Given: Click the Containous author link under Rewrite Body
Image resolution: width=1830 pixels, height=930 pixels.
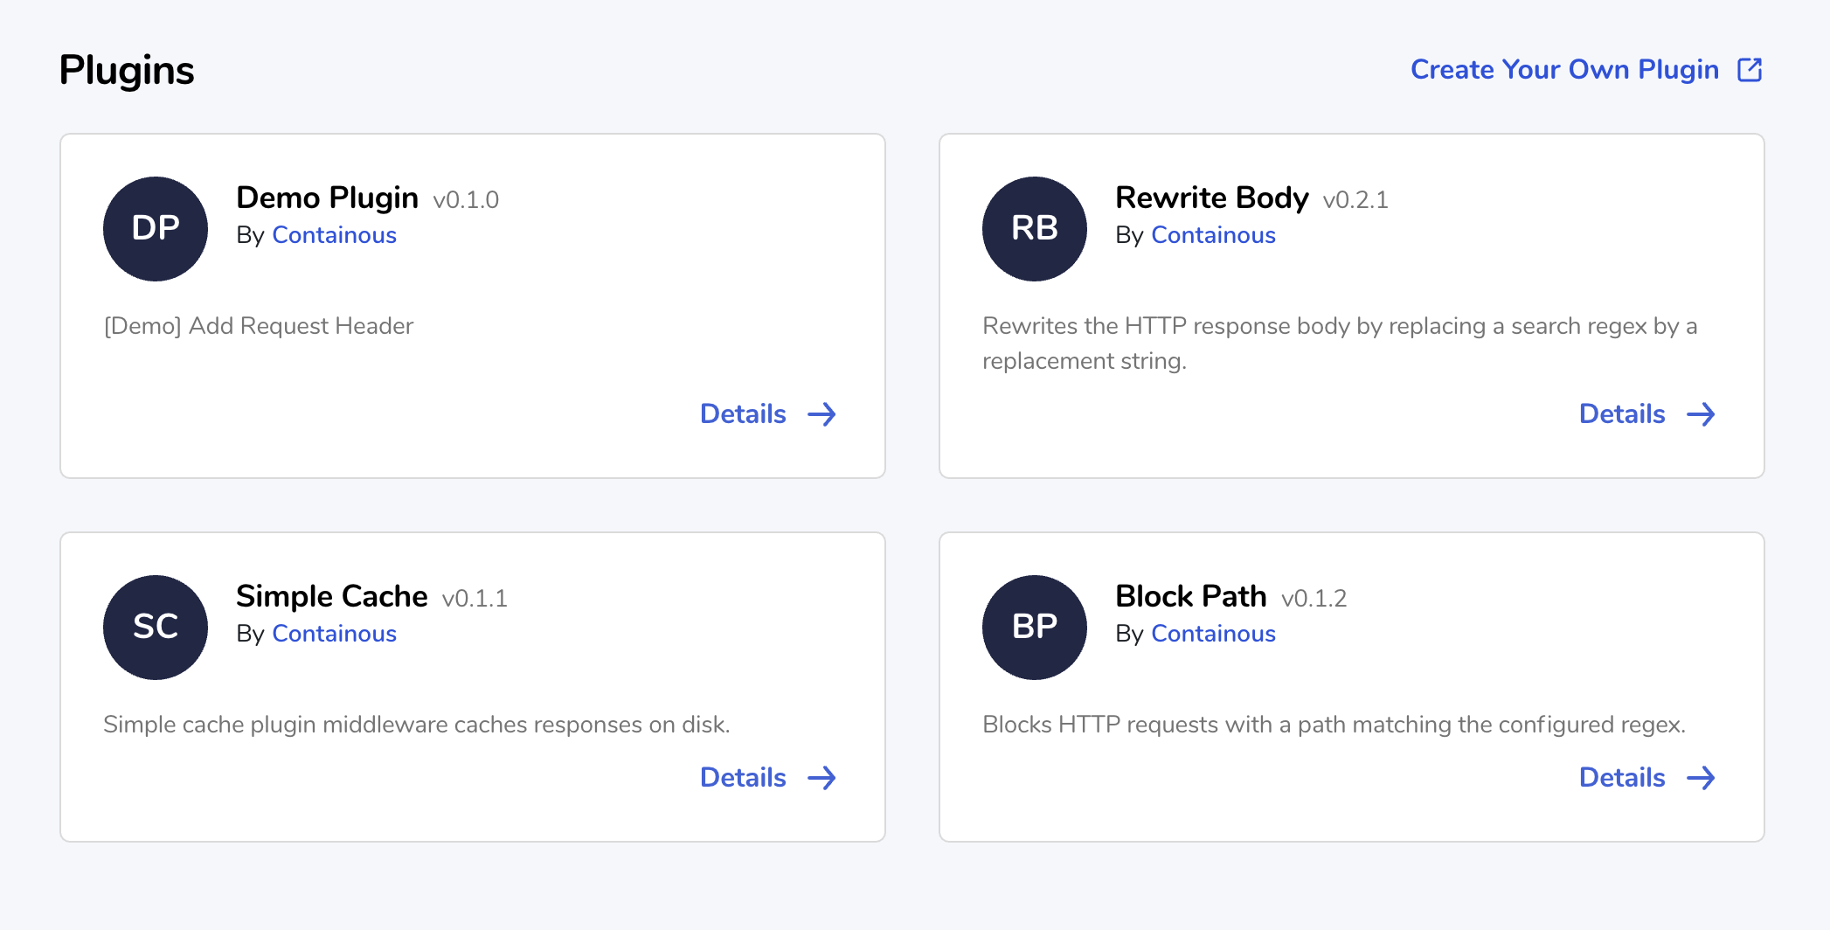Looking at the screenshot, I should coord(1213,234).
